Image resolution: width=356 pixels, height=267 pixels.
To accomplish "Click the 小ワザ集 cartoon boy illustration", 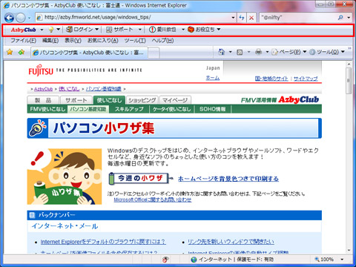I will coord(65,177).
